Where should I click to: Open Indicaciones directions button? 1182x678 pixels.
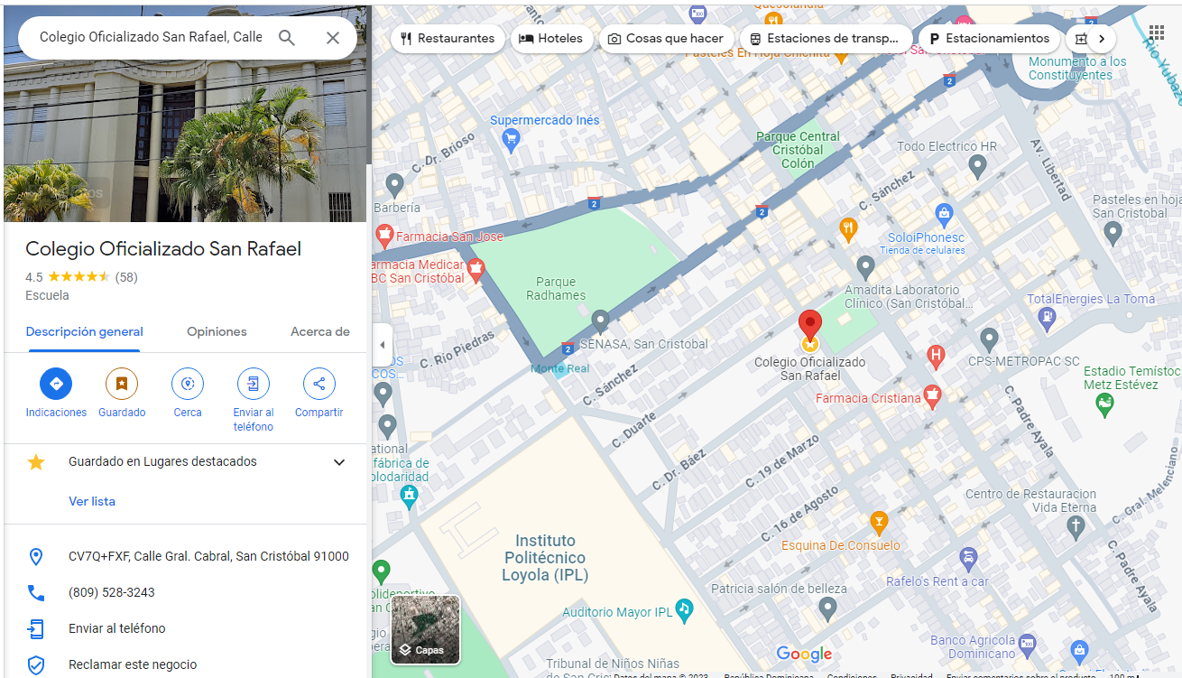pyautogui.click(x=56, y=384)
